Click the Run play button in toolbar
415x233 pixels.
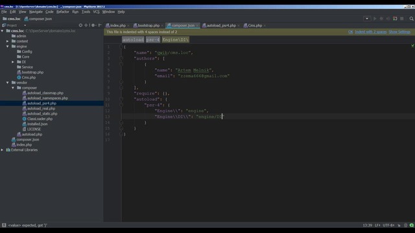pyautogui.click(x=375, y=19)
